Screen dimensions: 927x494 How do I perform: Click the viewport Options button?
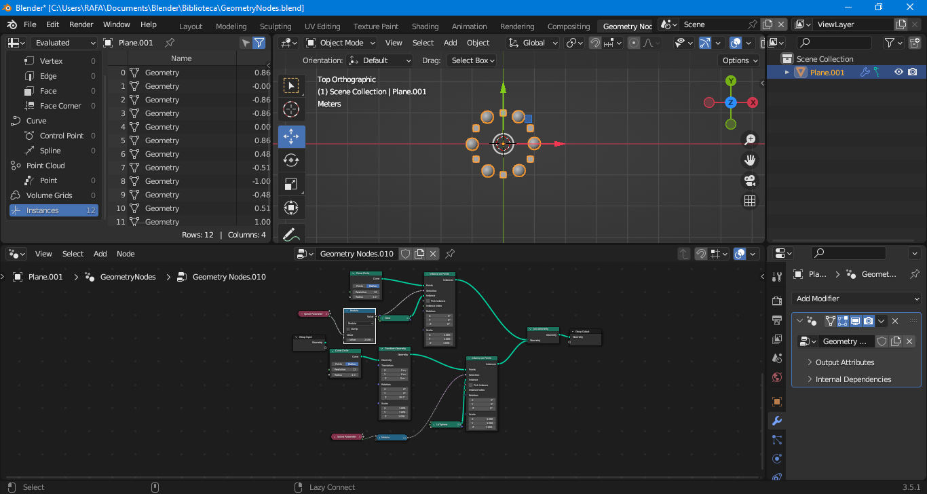click(740, 60)
